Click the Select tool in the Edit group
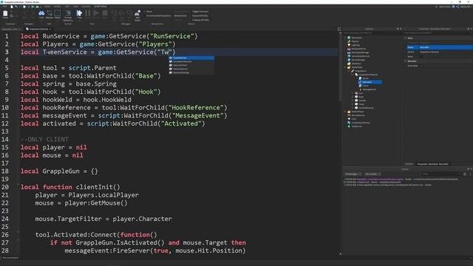Image resolution: width=473 pixels, height=266 pixels. point(58,13)
